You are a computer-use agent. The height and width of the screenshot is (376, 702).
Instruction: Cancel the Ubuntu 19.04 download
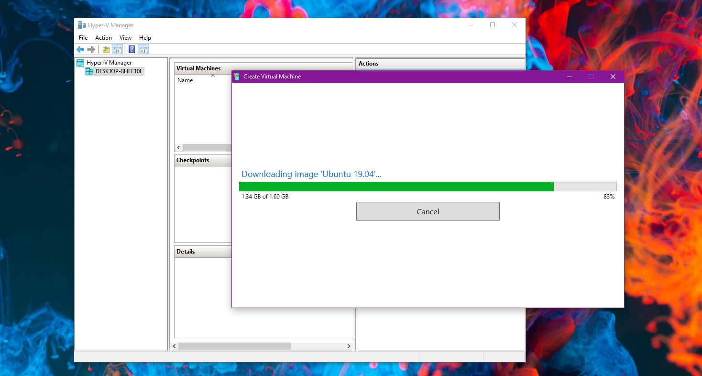click(x=428, y=211)
